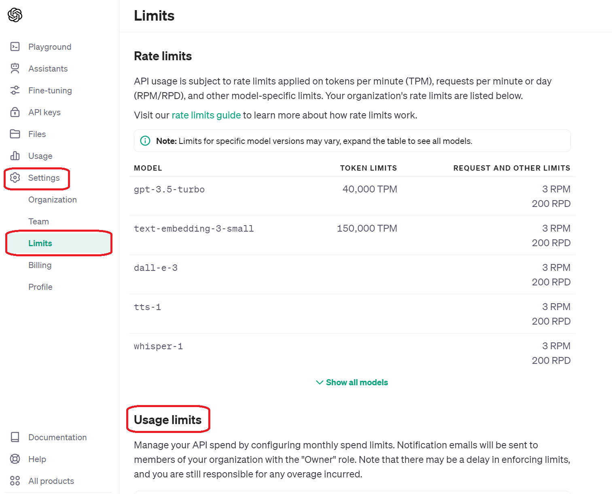Open the Profile settings sub-item
The height and width of the screenshot is (494, 612).
40,287
